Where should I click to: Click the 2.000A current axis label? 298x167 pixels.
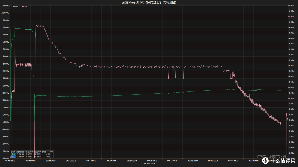[x=292, y=104]
